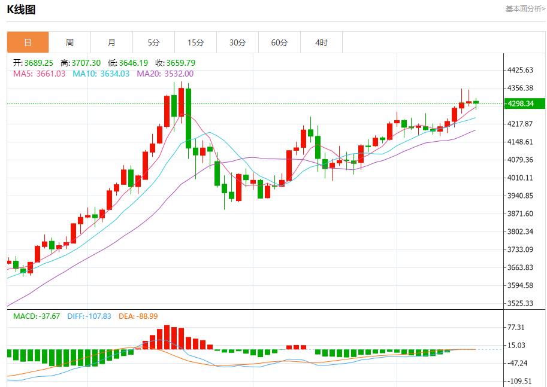Viewport: 547px width, 387px height.
Task: Switch to the 4时 chart tab
Action: tap(321, 42)
